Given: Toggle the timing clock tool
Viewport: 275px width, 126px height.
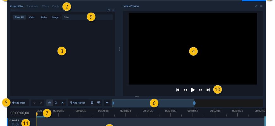Looking at the screenshot, I should (x=56, y=103).
